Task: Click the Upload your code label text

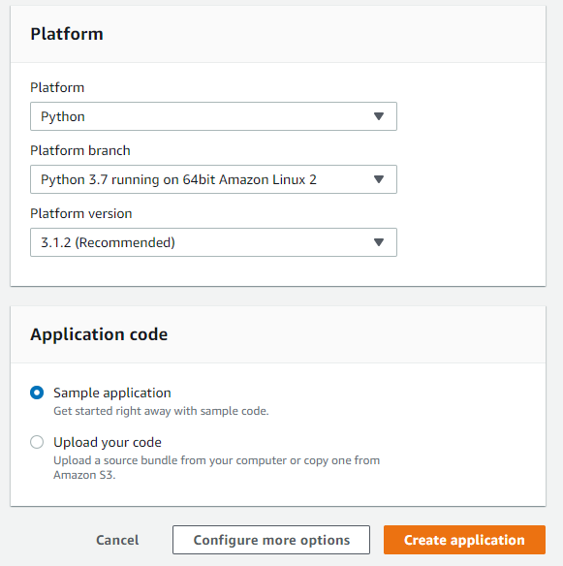Action: (x=108, y=443)
